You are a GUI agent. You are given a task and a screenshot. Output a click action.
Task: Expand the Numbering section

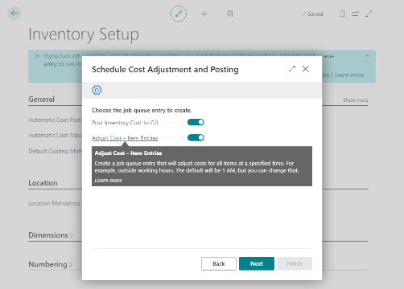[51, 264]
